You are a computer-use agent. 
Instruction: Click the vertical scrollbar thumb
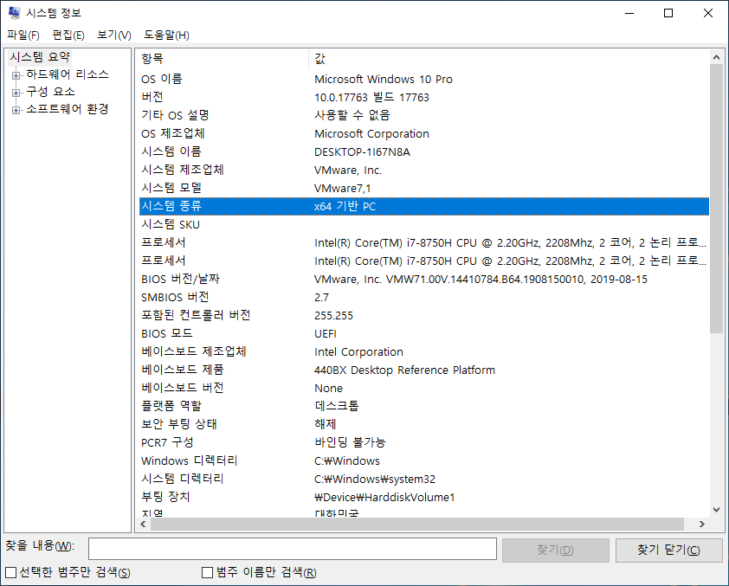click(x=717, y=198)
